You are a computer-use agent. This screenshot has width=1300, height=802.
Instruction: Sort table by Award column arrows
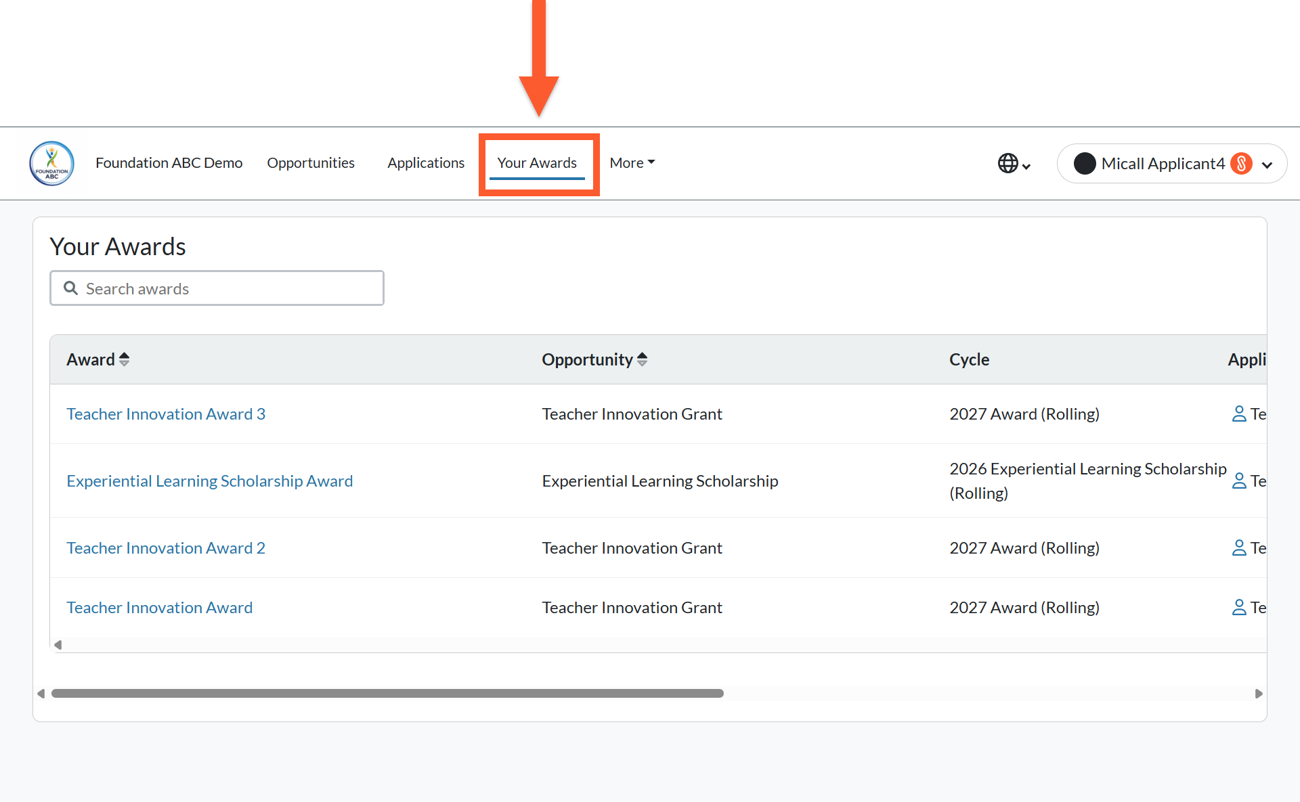tap(124, 359)
